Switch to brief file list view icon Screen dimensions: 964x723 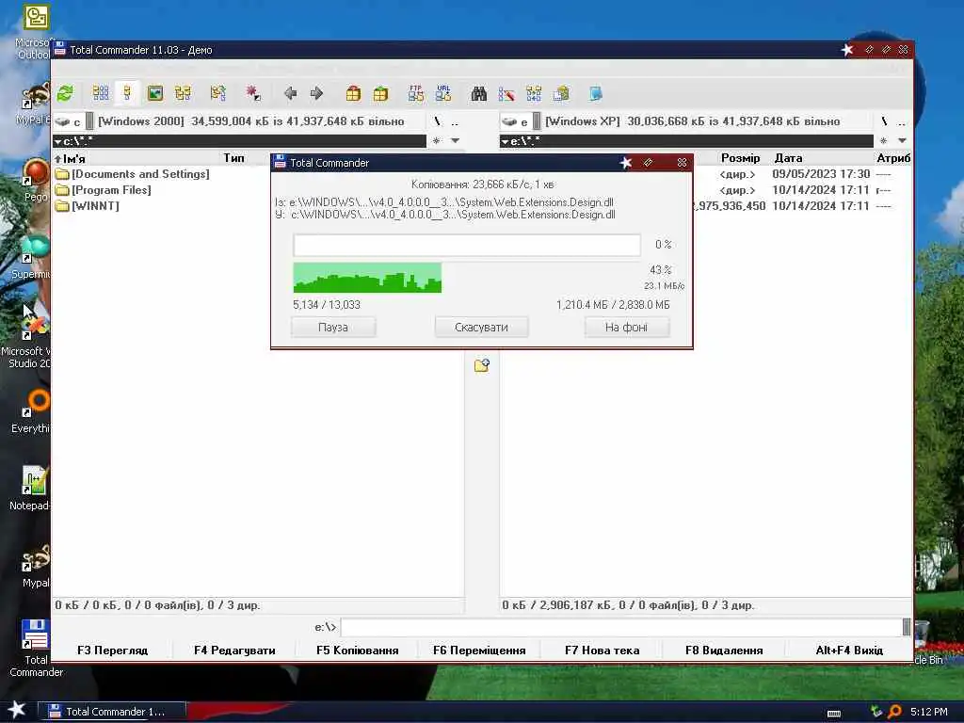tap(100, 93)
